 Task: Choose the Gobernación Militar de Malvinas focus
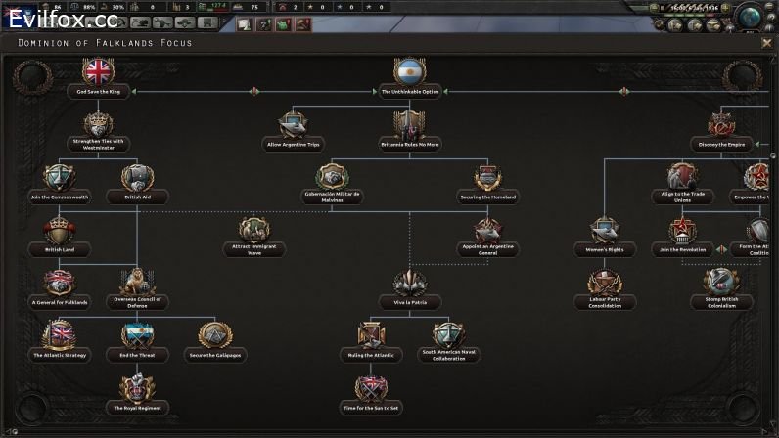332,179
